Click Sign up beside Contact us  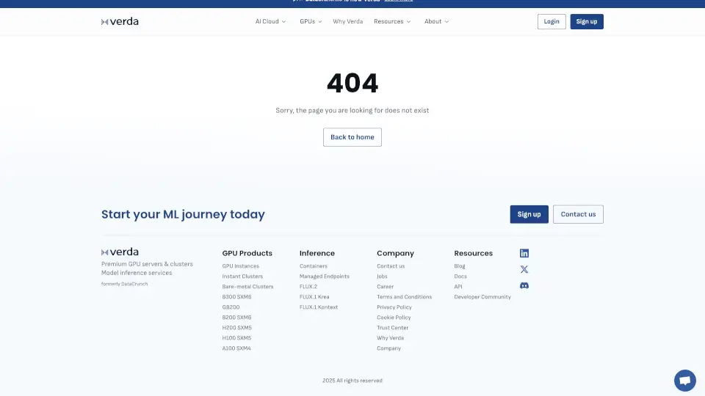529,214
